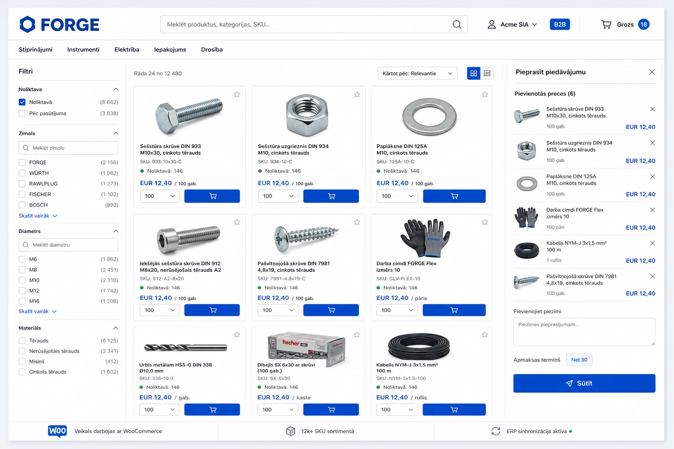Click the Meklēt diametru search field

68,245
